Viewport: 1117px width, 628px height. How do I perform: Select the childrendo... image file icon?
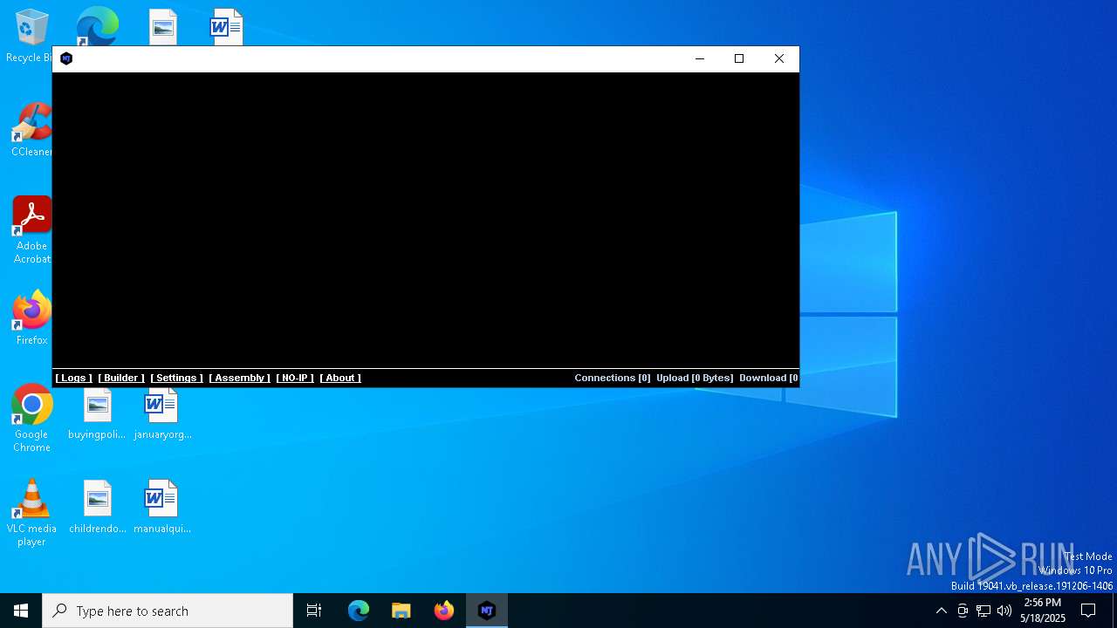coord(97,507)
